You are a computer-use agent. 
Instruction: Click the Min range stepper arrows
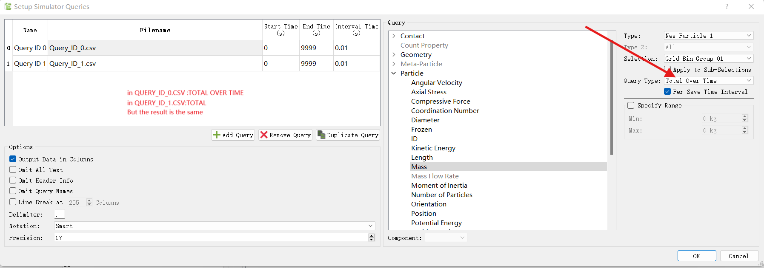coord(744,118)
